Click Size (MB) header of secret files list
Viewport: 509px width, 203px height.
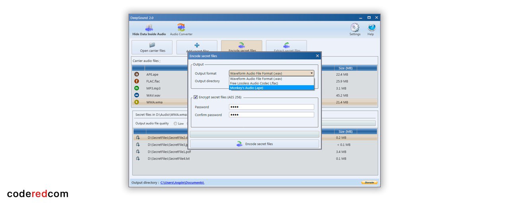tap(346, 132)
